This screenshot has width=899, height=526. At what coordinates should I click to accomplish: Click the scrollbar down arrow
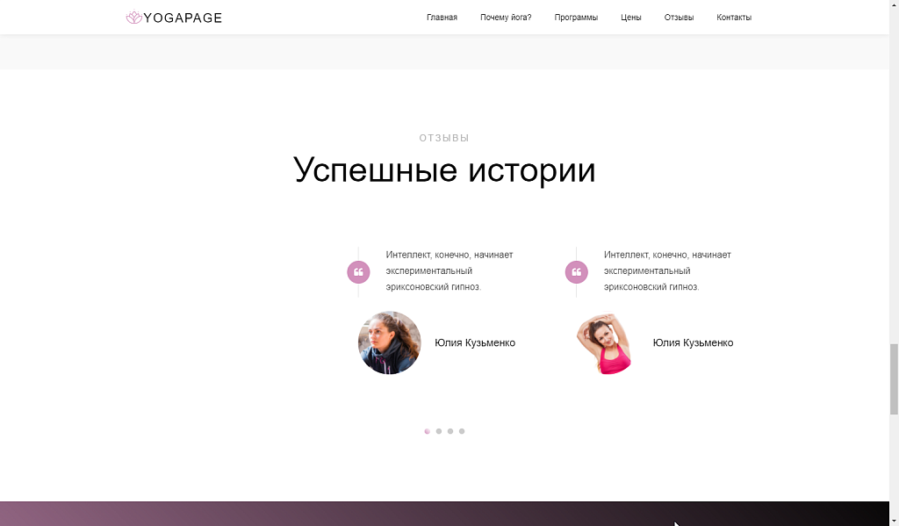(893, 520)
